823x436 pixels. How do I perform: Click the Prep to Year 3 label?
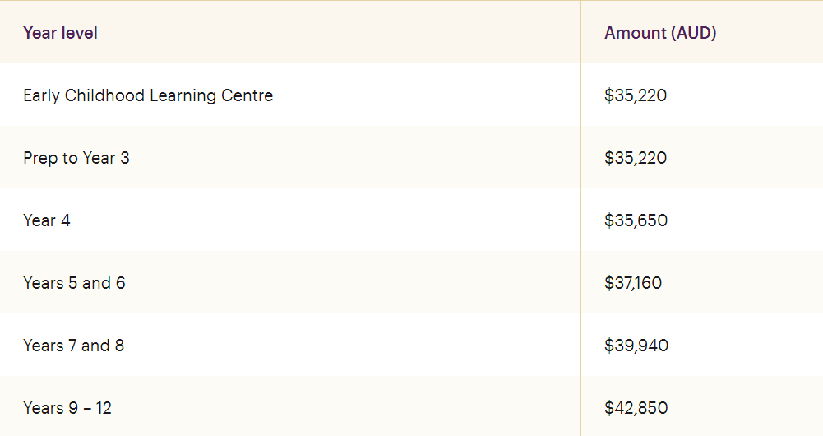(76, 158)
